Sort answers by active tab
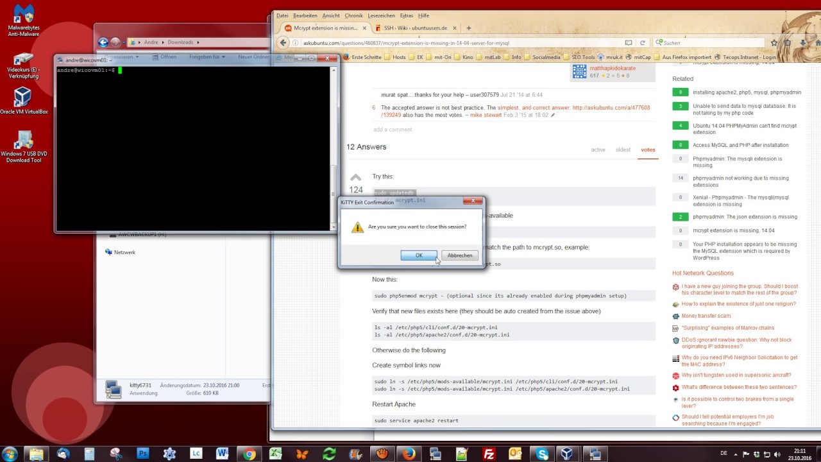 pyautogui.click(x=598, y=150)
